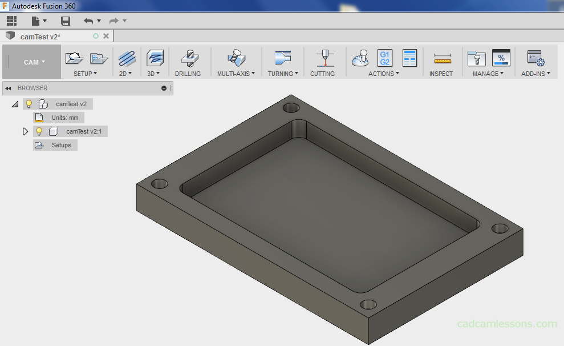Toggle visibility of camTest v2 root node

tap(30, 103)
